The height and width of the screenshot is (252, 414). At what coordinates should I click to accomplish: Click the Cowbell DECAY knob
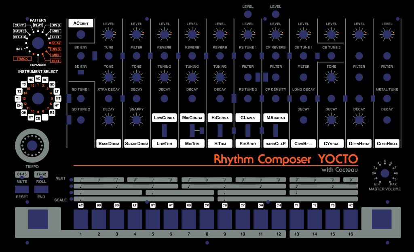click(303, 120)
